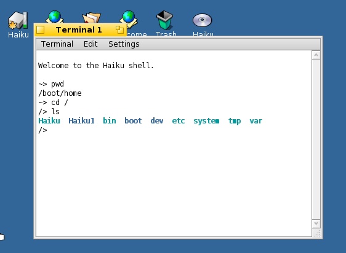This screenshot has width=346, height=253.
Task: Select the globe icon left of the folder icon
Action: click(x=55, y=17)
